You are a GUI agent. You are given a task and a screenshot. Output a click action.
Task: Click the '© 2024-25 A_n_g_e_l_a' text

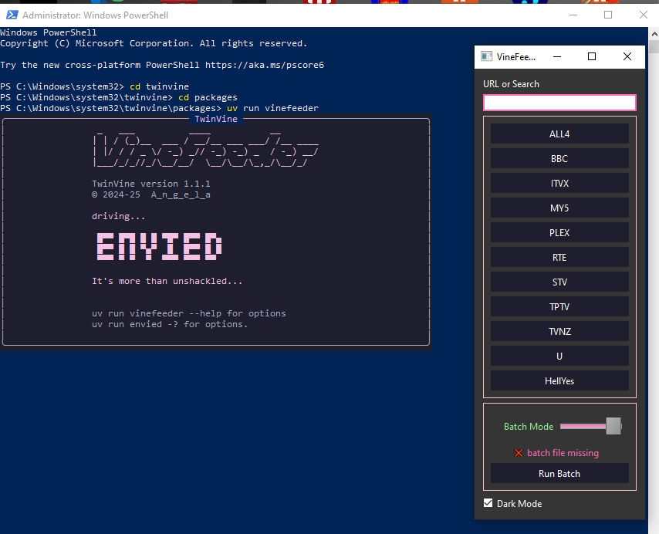pyautogui.click(x=151, y=194)
